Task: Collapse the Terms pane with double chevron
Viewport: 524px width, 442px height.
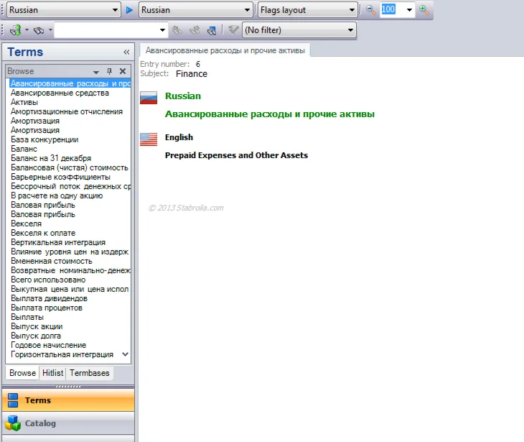Action: [126, 52]
